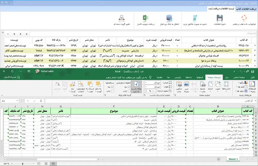Collapse the Excel ribbon with the chevron

tap(2, 95)
